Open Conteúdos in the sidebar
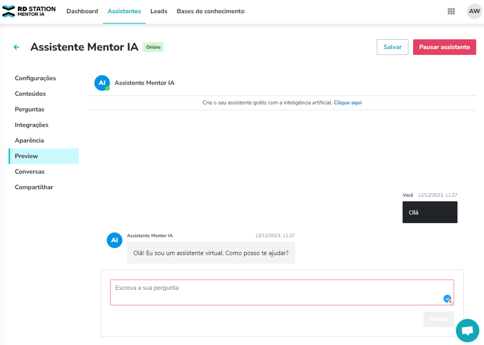Viewport: 484px width, 345px height. (x=43, y=94)
